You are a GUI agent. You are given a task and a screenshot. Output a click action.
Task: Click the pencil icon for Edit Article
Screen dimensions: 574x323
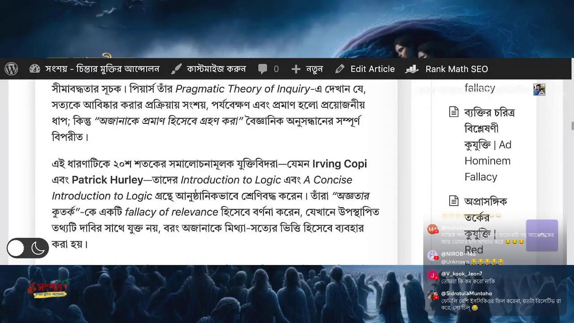(340, 69)
